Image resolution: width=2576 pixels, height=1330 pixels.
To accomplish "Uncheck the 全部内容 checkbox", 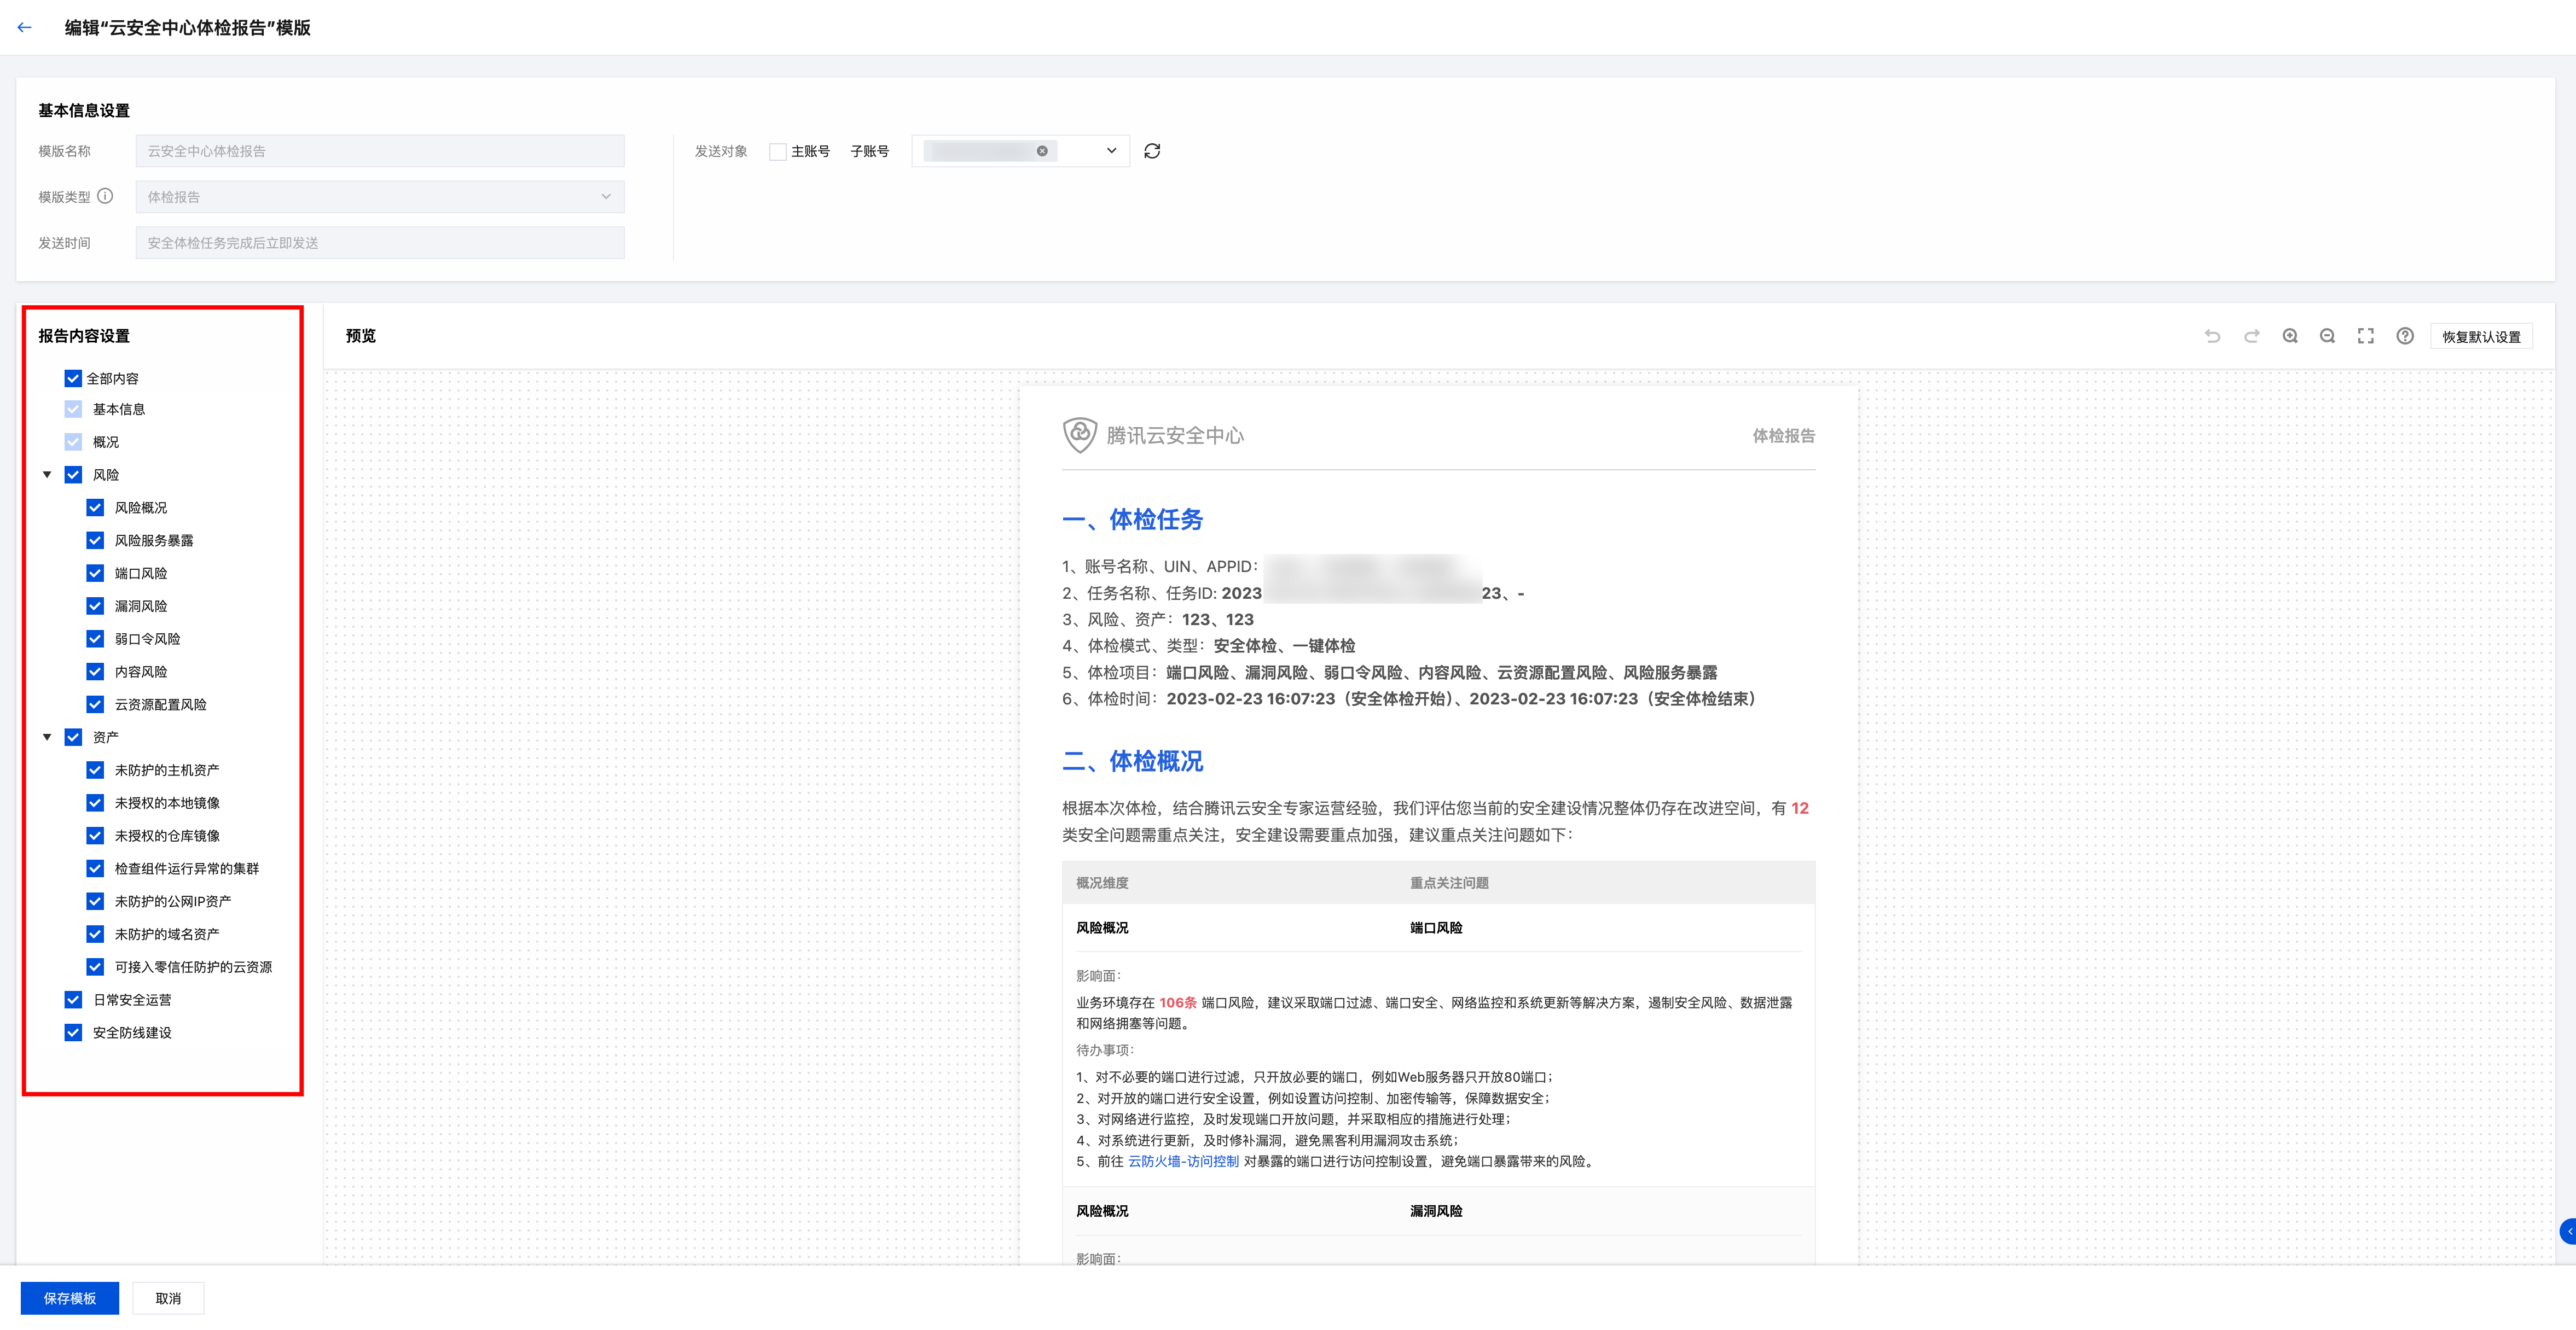I will [x=73, y=379].
